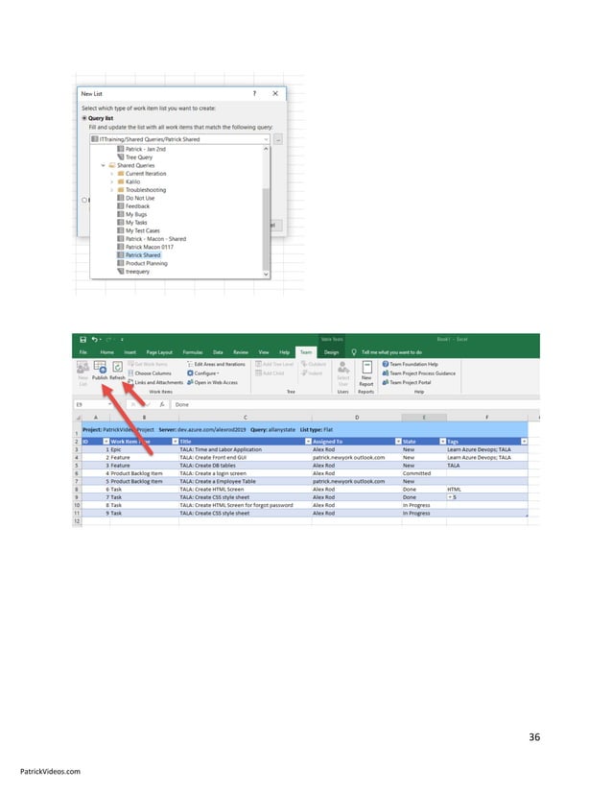Click the Undo icon in quick access toolbar
Viewport: 612px width, 793px height.
click(x=95, y=339)
